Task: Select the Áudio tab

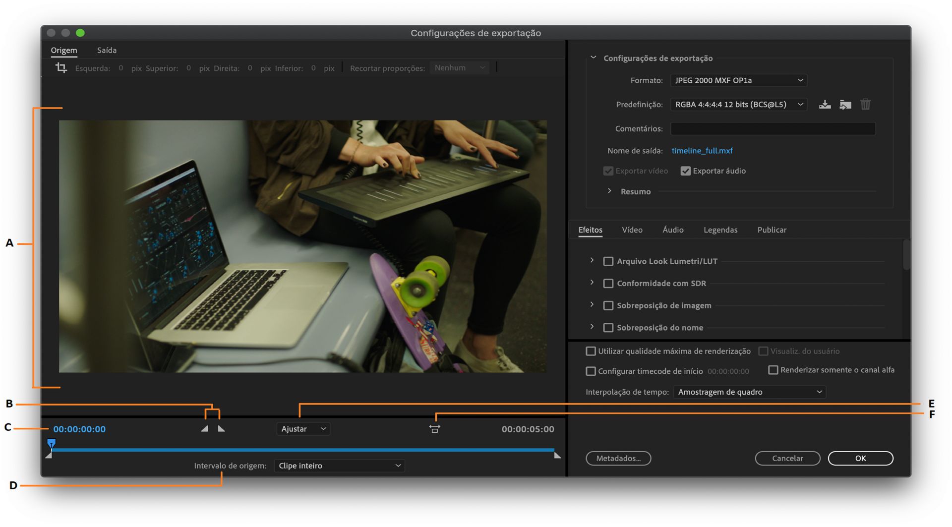Action: tap(673, 230)
